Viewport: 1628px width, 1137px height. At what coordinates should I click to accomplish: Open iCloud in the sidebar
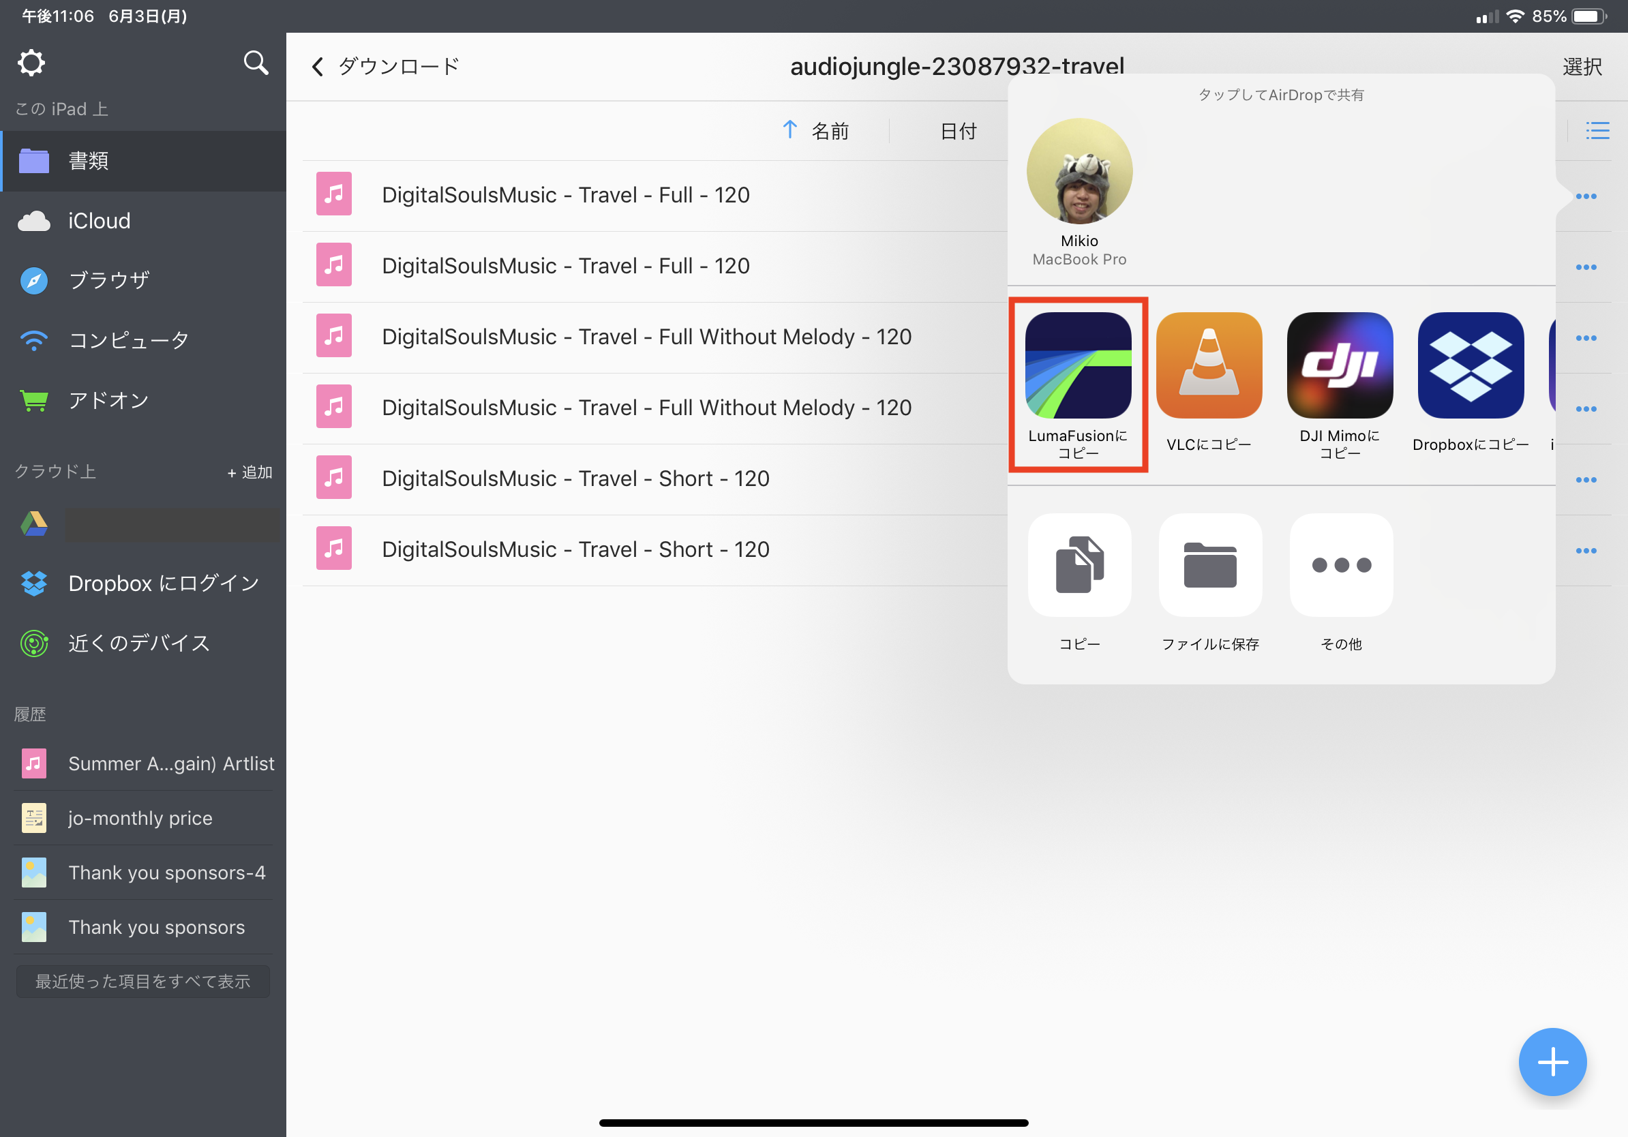pyautogui.click(x=100, y=221)
